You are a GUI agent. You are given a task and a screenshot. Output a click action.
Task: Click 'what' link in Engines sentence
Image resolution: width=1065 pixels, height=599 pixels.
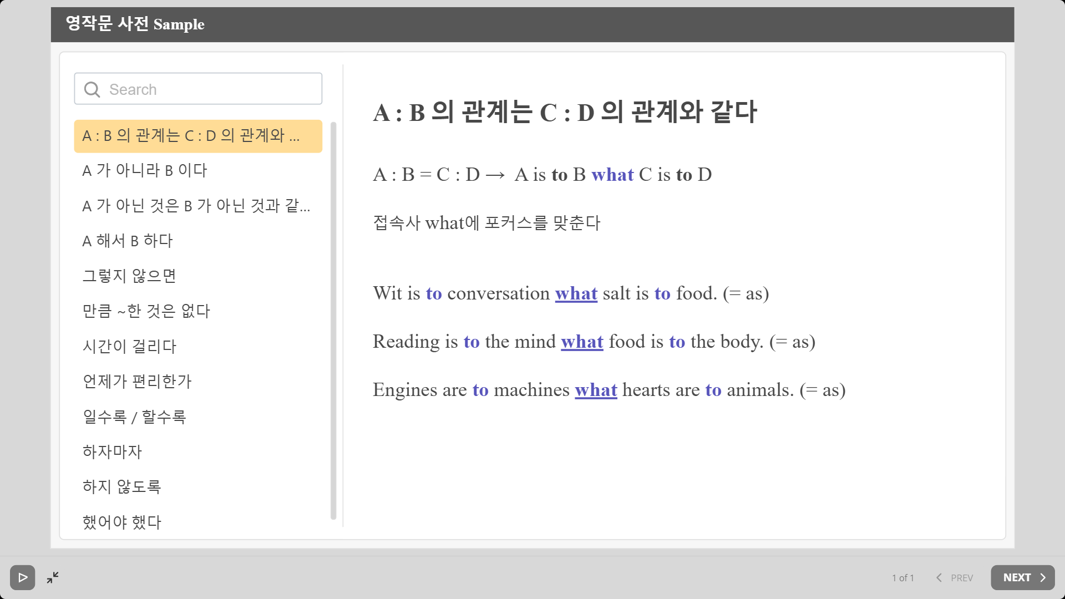coord(596,390)
